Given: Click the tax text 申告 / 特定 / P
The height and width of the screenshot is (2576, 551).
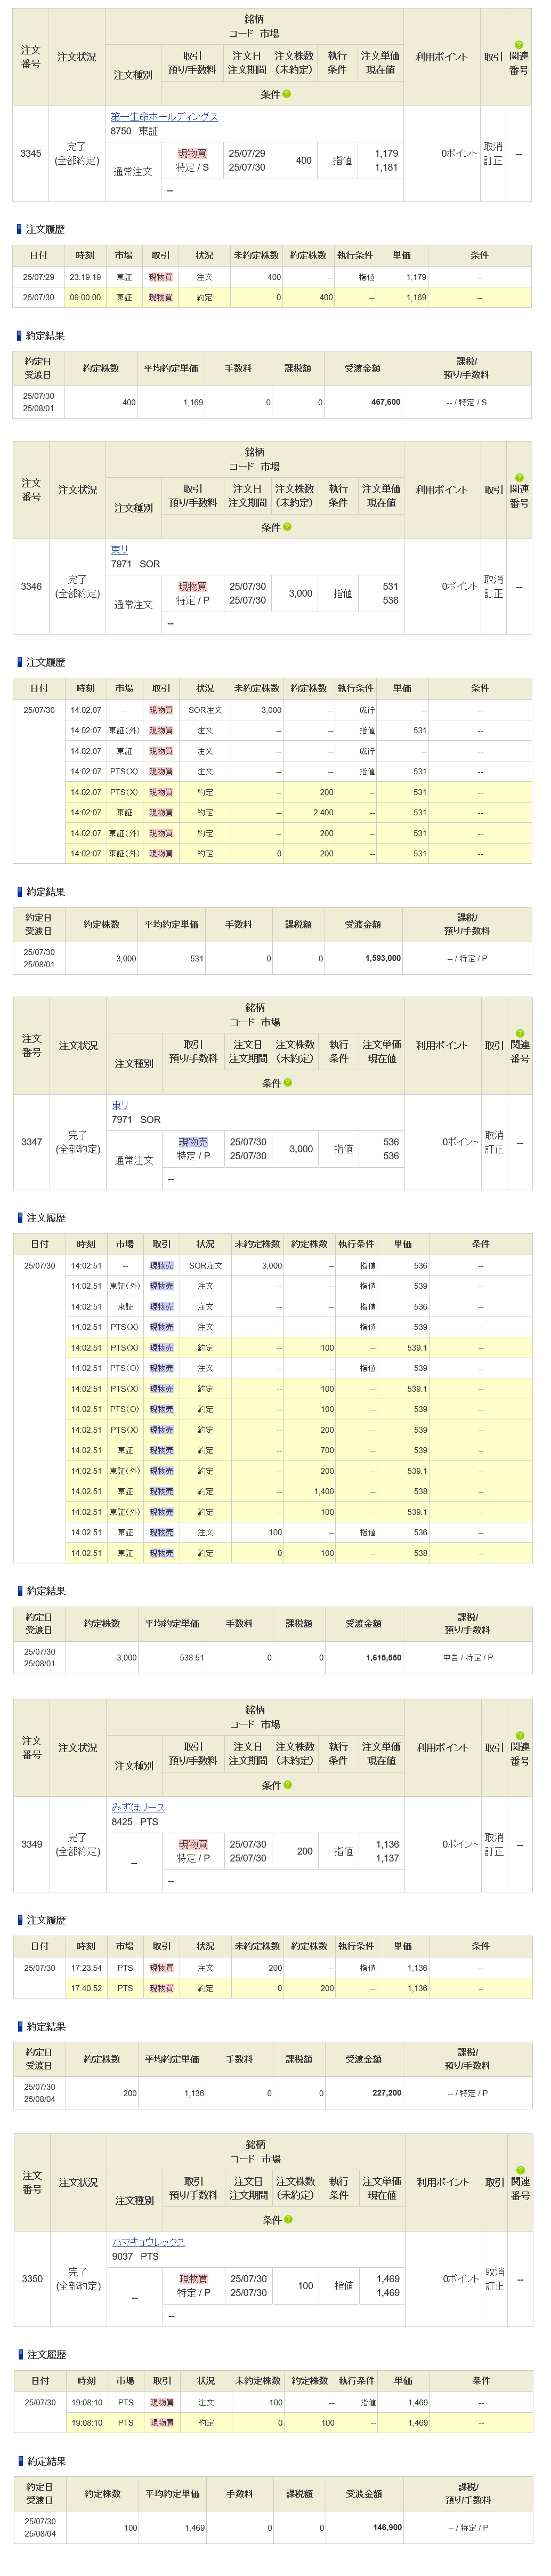Looking at the screenshot, I should (x=468, y=1658).
